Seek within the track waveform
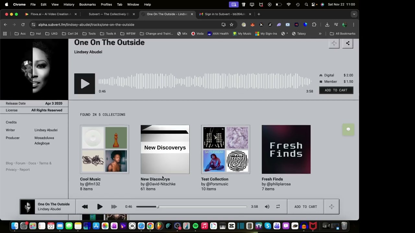The image size is (415, 233). point(205,81)
